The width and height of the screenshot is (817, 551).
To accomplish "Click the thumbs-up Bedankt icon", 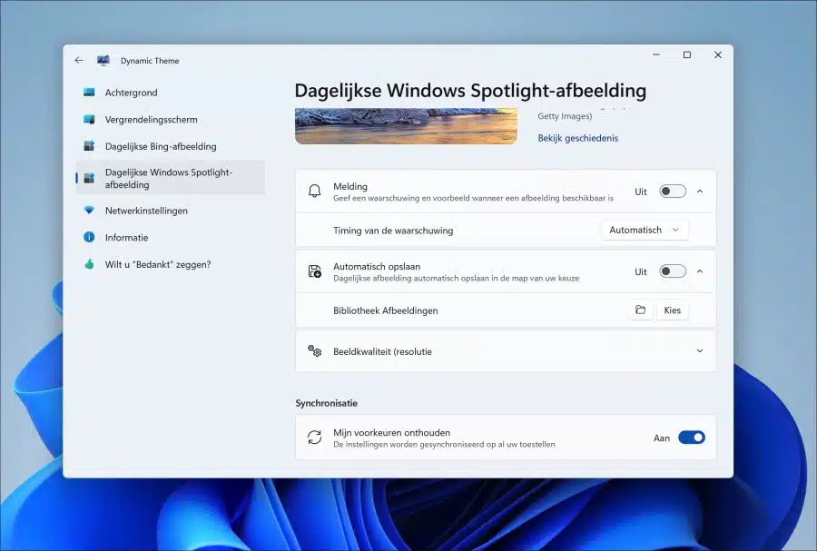I will tap(89, 264).
